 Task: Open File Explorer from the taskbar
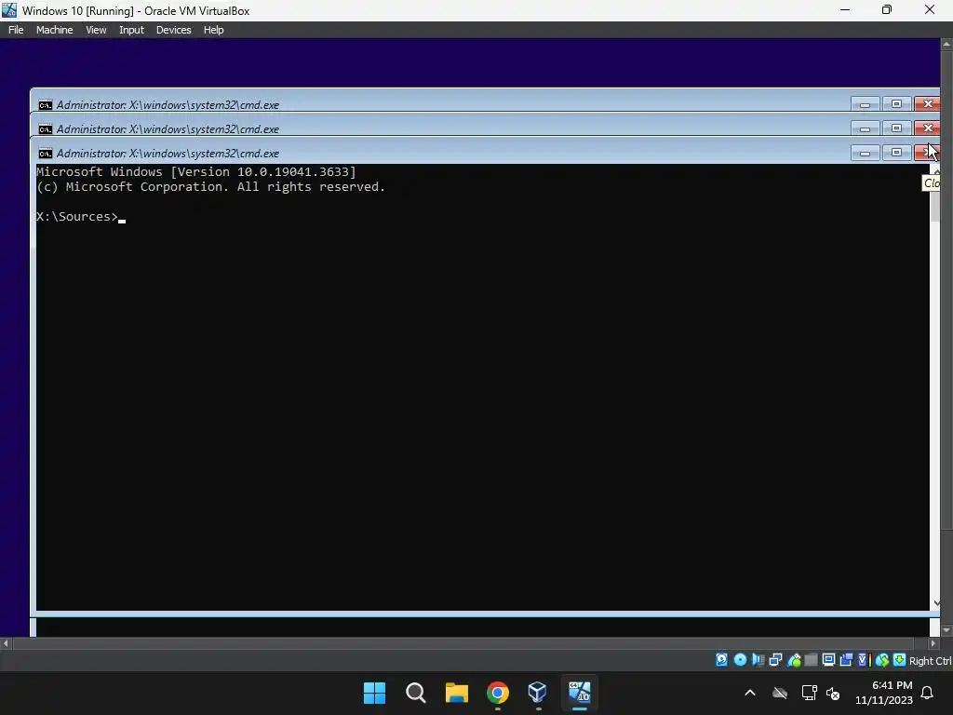coord(456,693)
